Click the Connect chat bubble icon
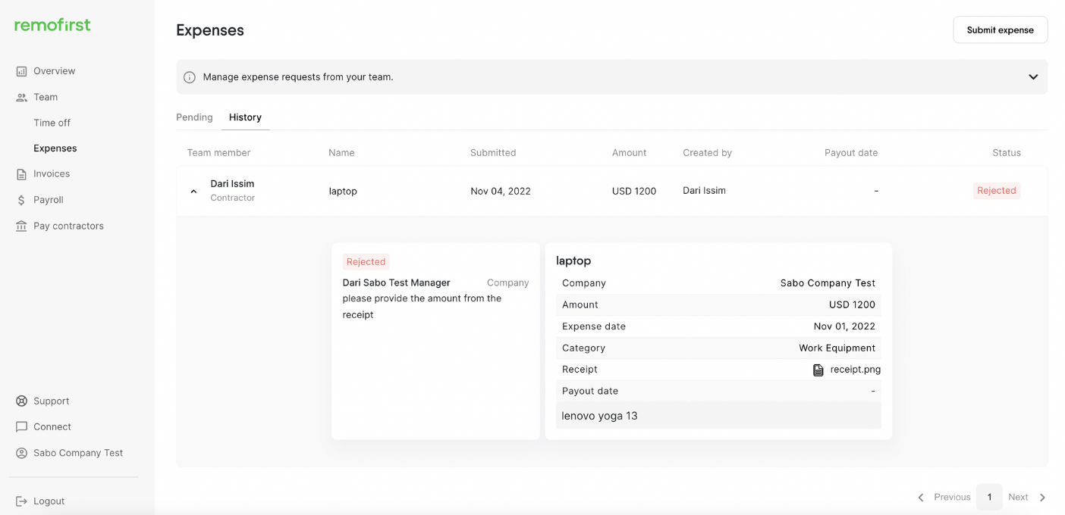This screenshot has width=1065, height=515. [x=21, y=427]
